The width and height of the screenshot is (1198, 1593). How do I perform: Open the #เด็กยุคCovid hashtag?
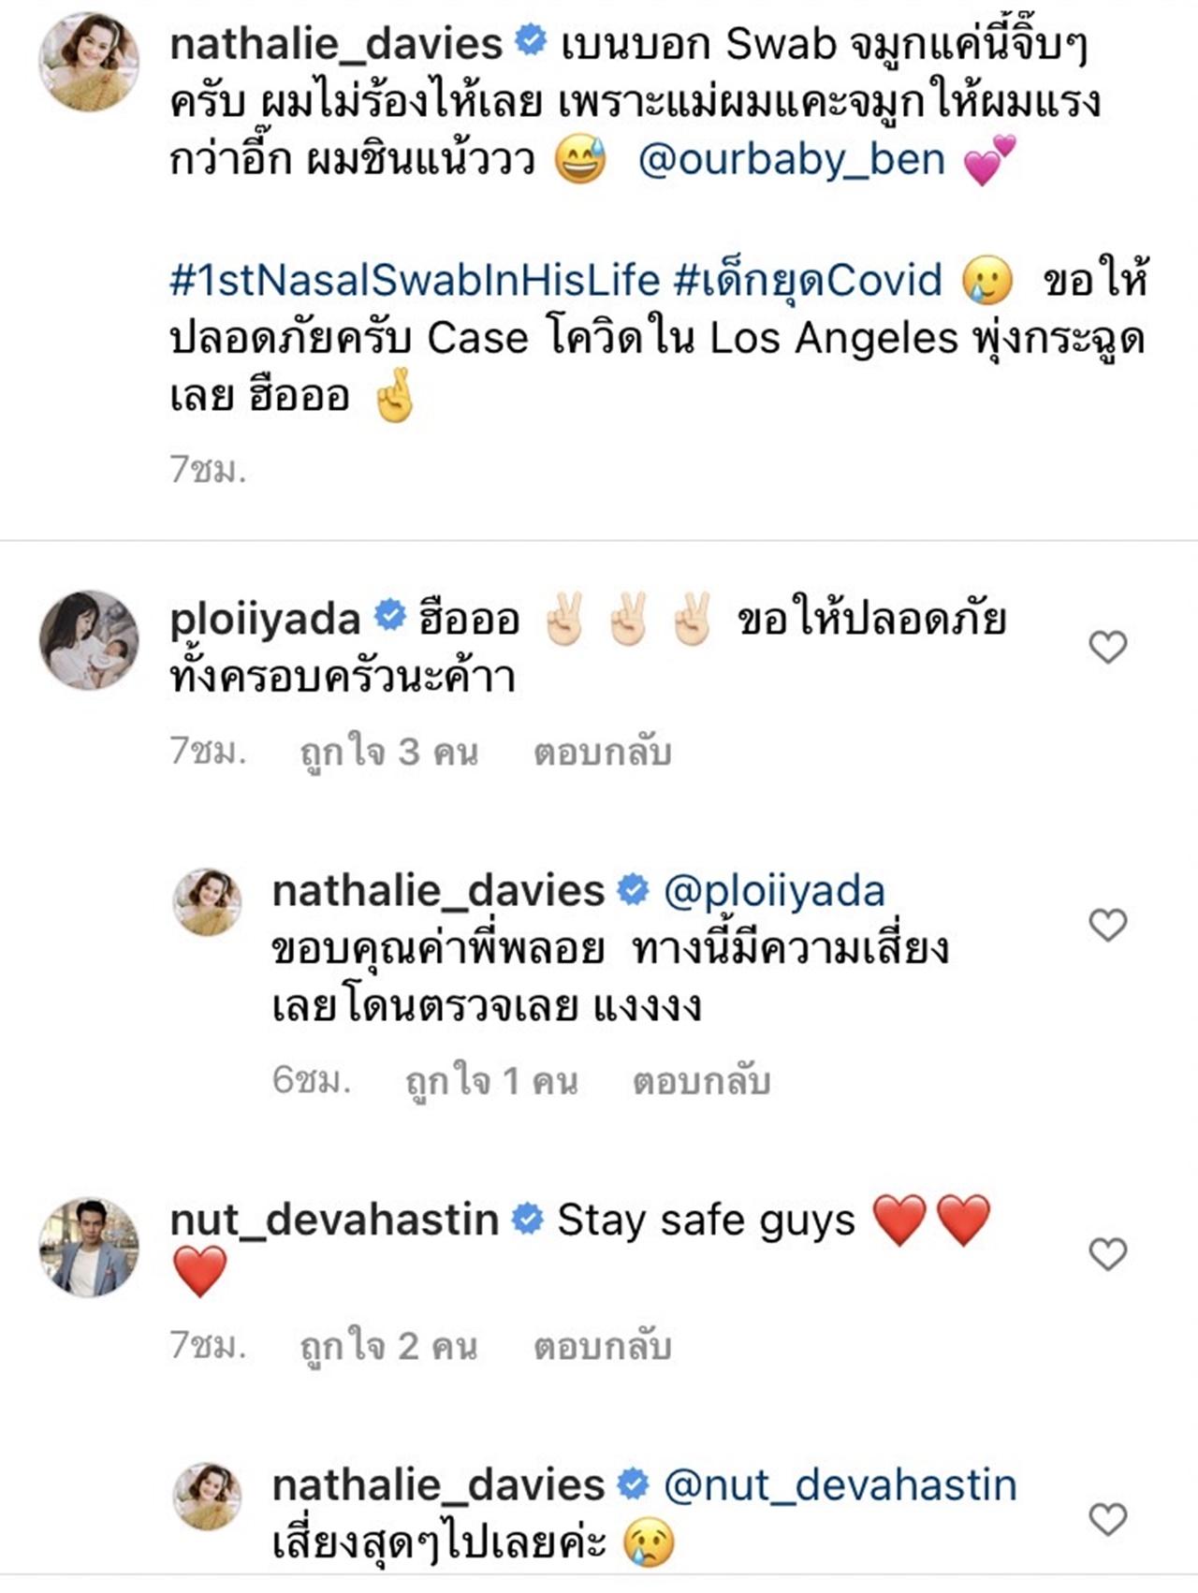808,280
